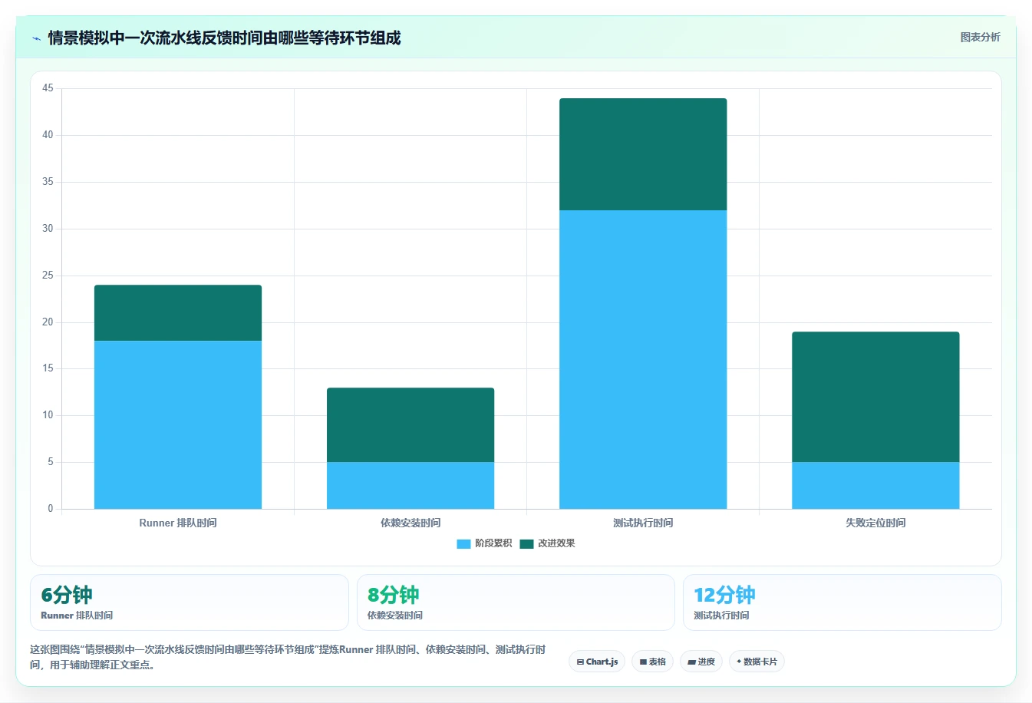1032x703 pixels.
Task: Click the teal segment of 失败定位时间 bar
Action: click(x=875, y=397)
